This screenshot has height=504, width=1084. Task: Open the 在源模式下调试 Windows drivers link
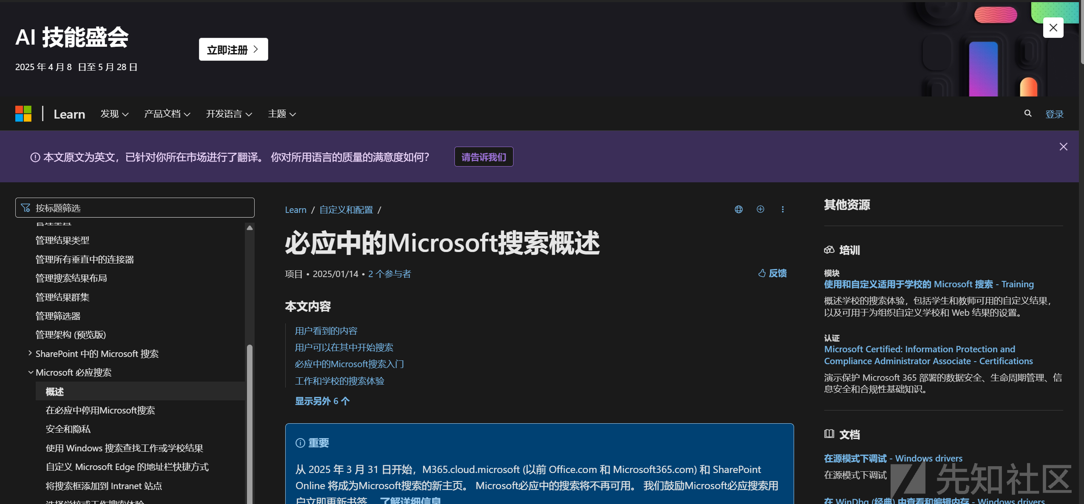893,459
